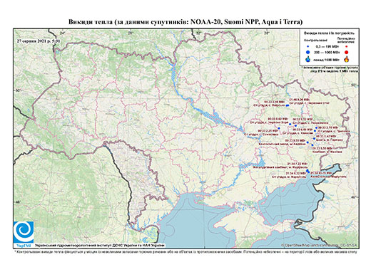Click the Azovstal Mariupol label text
Image resolution: width=371 pixels, height=262 pixels.
click(328, 177)
